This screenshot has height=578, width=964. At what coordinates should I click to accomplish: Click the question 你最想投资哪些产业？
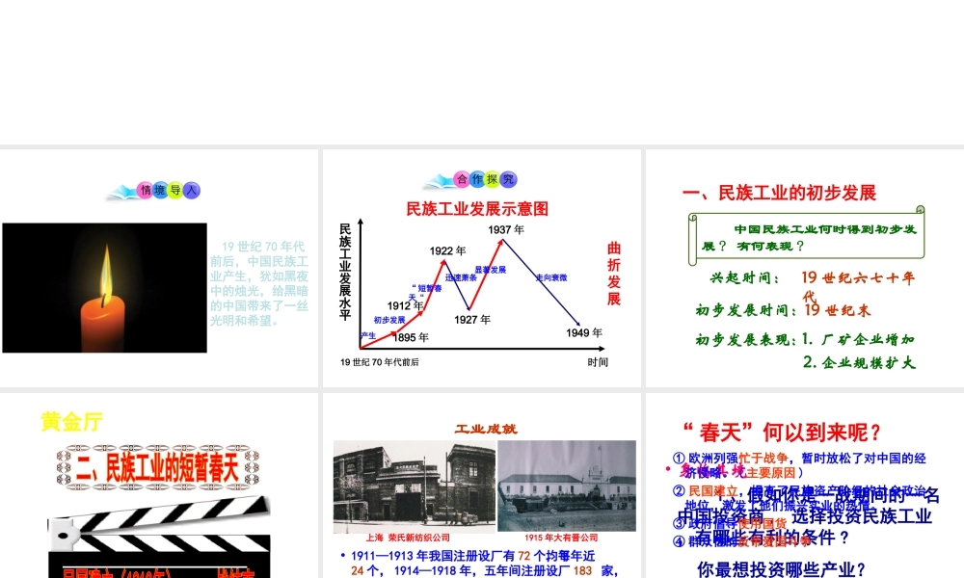click(782, 569)
